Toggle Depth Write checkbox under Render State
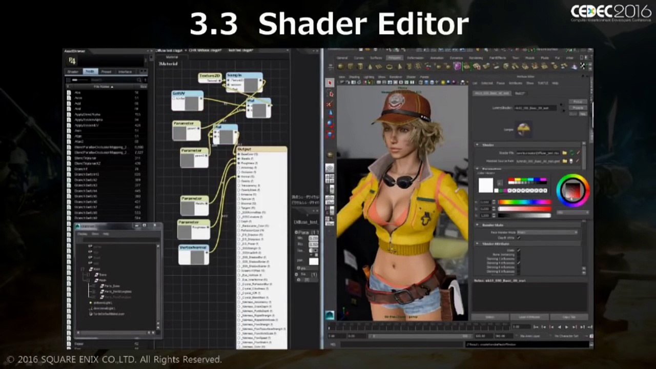The image size is (656, 369). pos(519,238)
